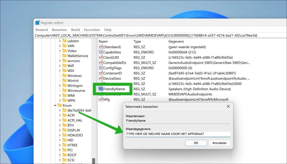The width and height of the screenshot is (287, 164).
Task: Close the Tekenreeks bewerken dialog
Action: (228, 106)
